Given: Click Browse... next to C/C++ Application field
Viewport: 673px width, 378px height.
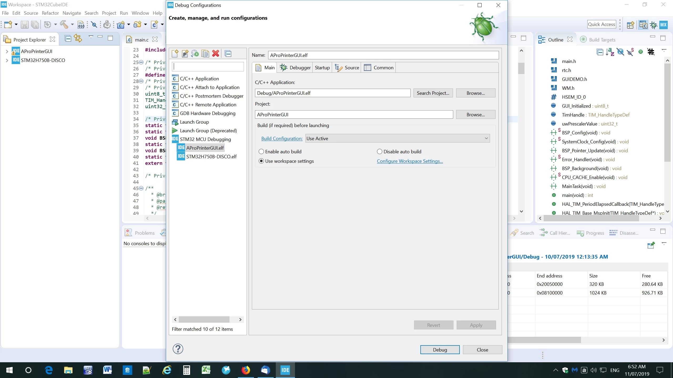Looking at the screenshot, I should (x=476, y=93).
